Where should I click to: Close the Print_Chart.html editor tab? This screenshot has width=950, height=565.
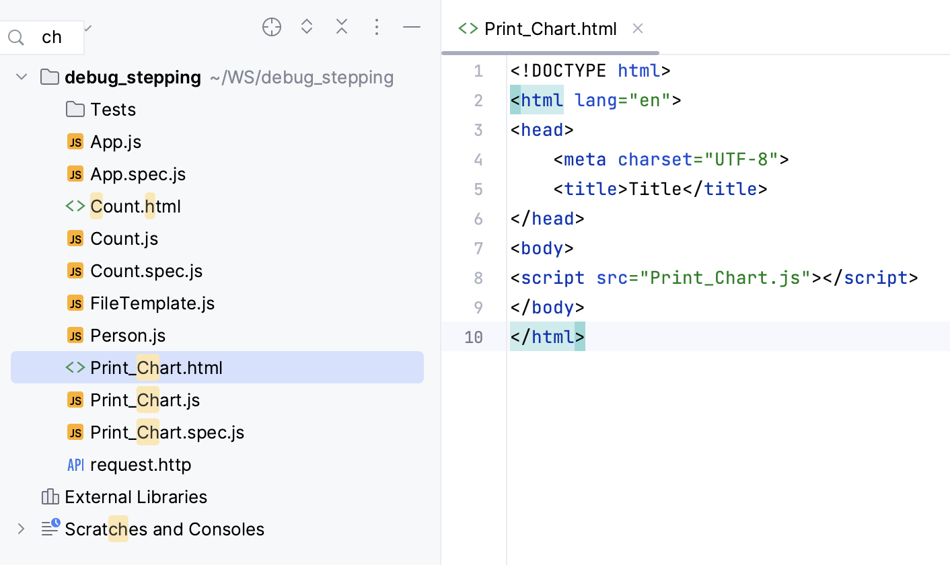click(638, 28)
